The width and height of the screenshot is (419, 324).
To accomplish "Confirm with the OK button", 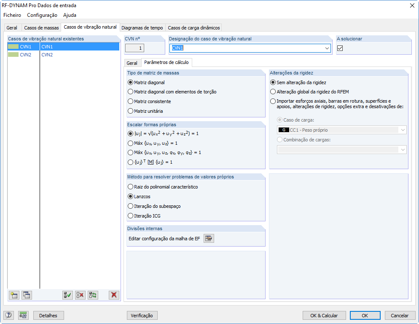I will (365, 316).
